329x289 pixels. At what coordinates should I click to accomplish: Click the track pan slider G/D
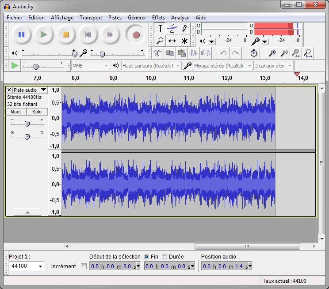coord(27,137)
